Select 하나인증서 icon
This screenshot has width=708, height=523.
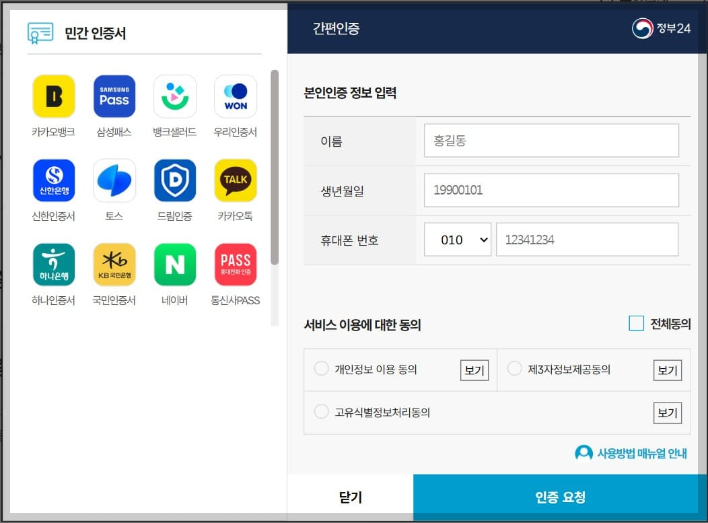pos(54,264)
